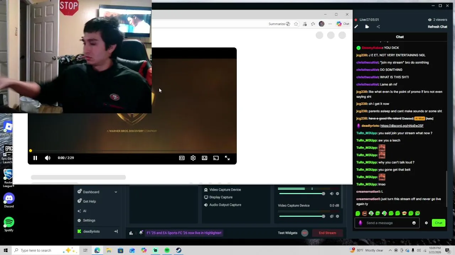The width and height of the screenshot is (455, 255).
Task: Open the Windows Start menu
Action: (5, 250)
